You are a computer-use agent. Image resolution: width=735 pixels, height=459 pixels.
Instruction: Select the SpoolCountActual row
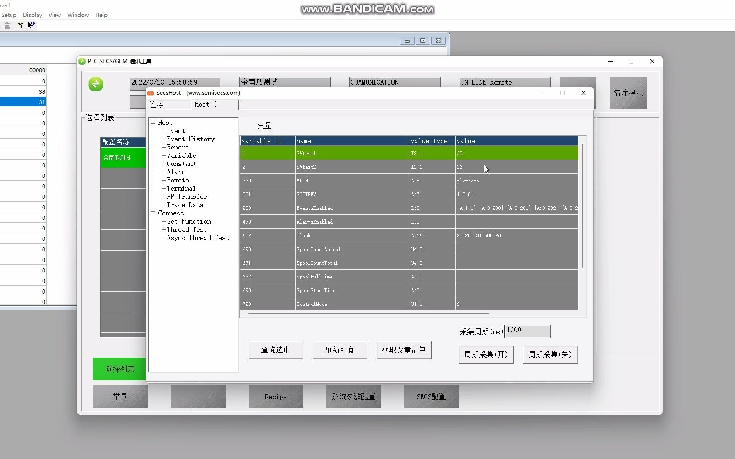pos(409,249)
